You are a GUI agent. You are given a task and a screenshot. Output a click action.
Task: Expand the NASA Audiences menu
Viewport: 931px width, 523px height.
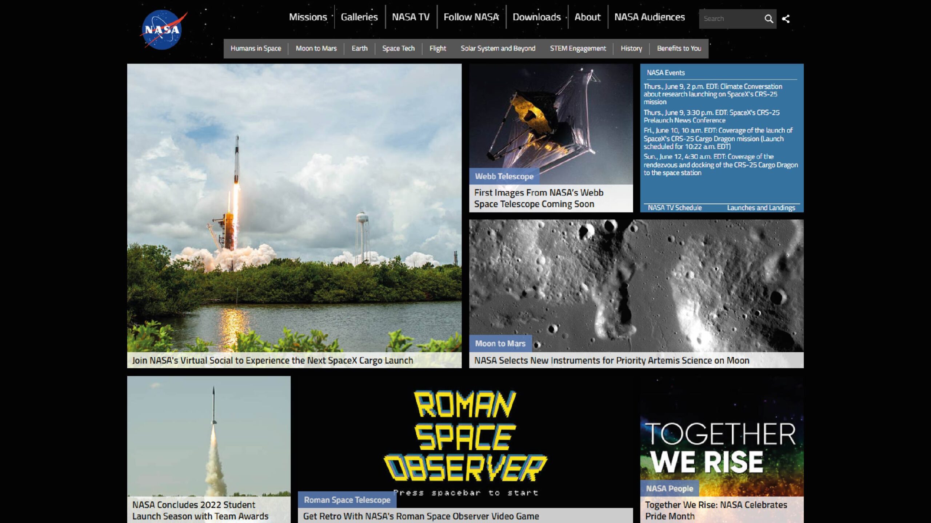tap(649, 17)
